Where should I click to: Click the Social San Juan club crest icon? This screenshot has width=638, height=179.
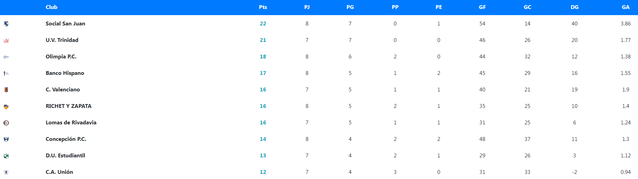click(x=6, y=24)
